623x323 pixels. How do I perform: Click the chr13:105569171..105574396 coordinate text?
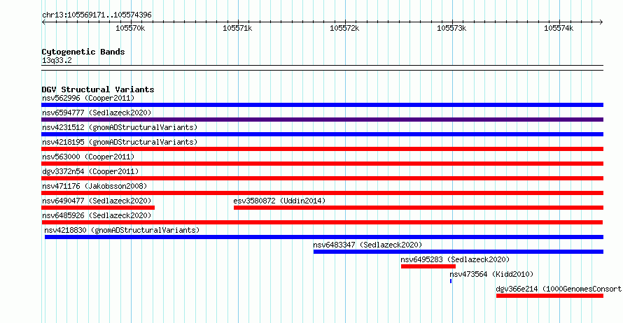(x=97, y=15)
